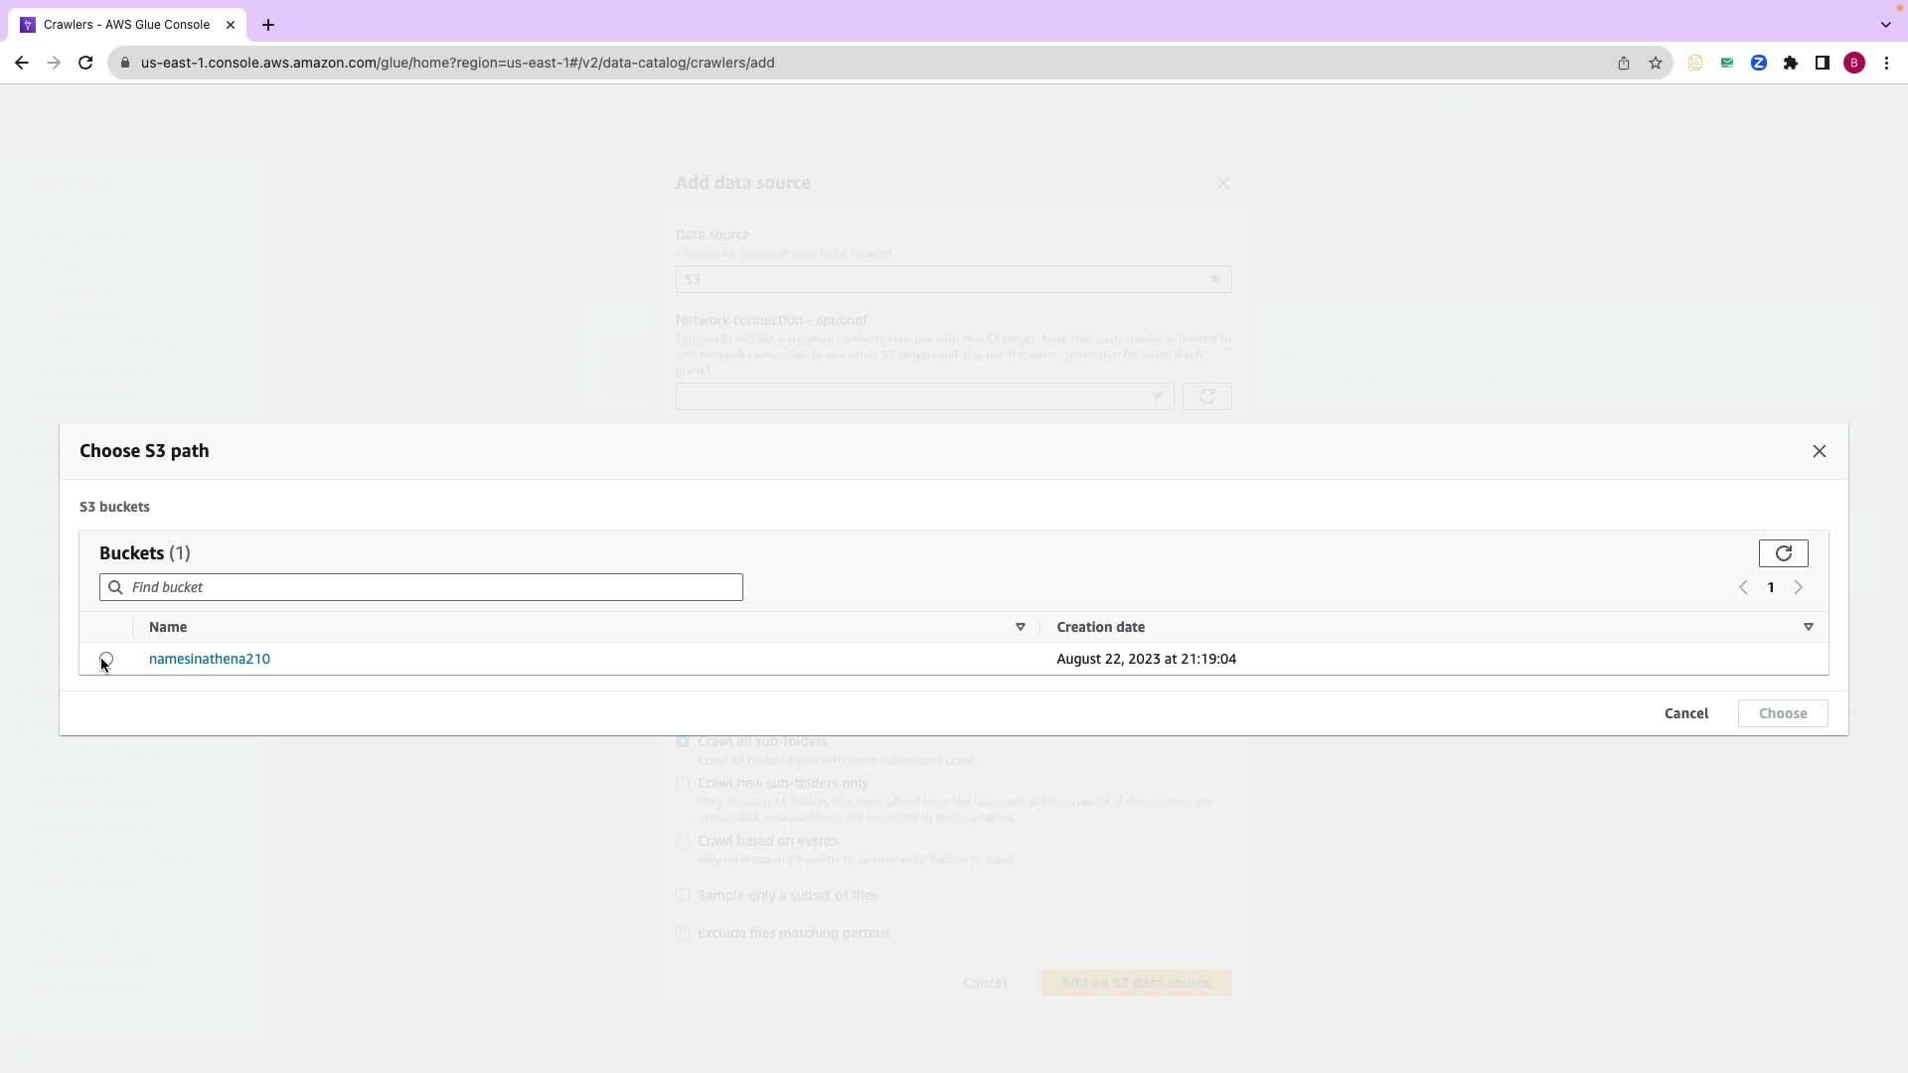Click the search icon in Find bucket
The width and height of the screenshot is (1908, 1073).
(115, 587)
